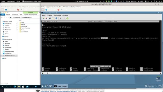Open Приложения menu in GNOME top bar
Screen dimensions: 163x92
[x=11, y=1]
